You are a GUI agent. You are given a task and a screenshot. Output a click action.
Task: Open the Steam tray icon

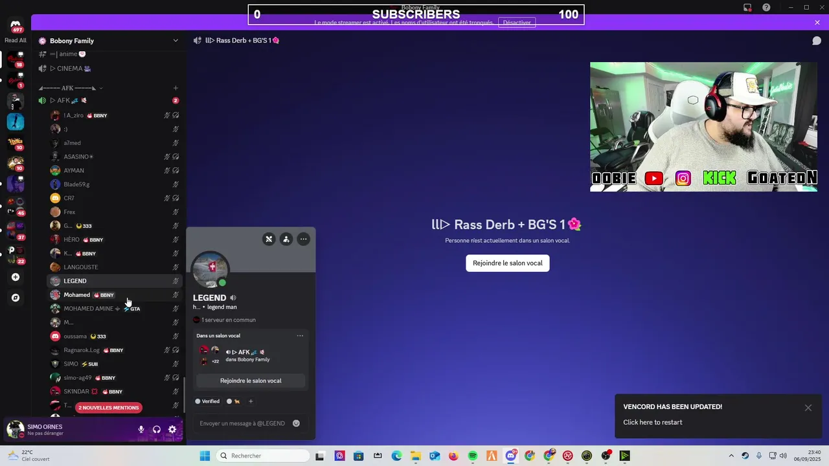click(x=745, y=456)
